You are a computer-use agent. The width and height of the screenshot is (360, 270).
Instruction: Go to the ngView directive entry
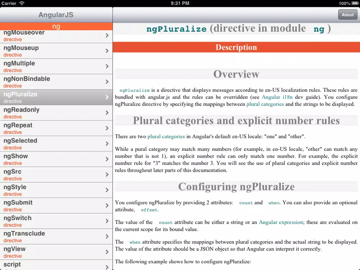click(56, 252)
